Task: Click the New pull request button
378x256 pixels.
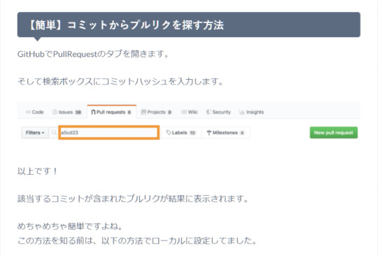Action: 334,132
